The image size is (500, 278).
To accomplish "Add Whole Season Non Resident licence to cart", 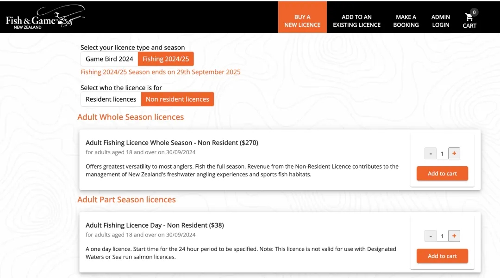I will click(442, 173).
